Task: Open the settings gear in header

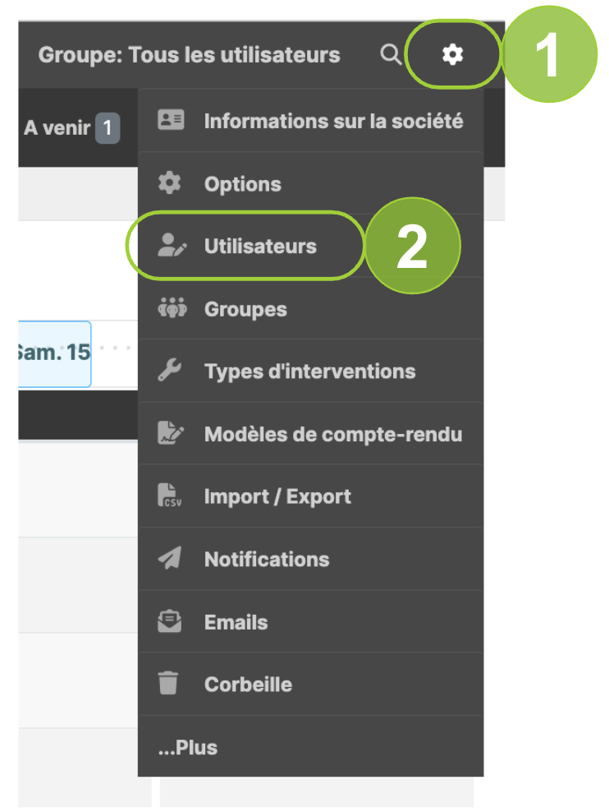Action: [x=452, y=54]
